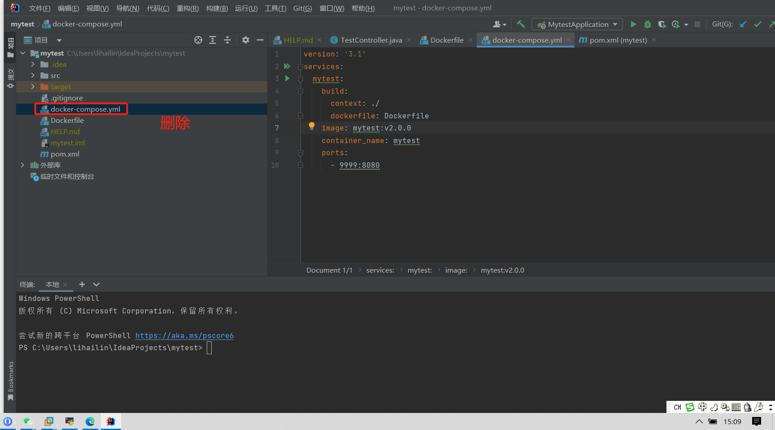The image size is (775, 430).
Task: Open the 构建(B) menu
Action: (217, 8)
